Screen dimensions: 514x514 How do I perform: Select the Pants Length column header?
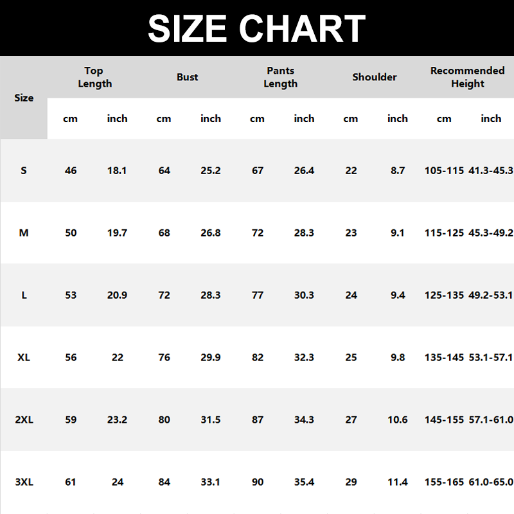(281, 77)
